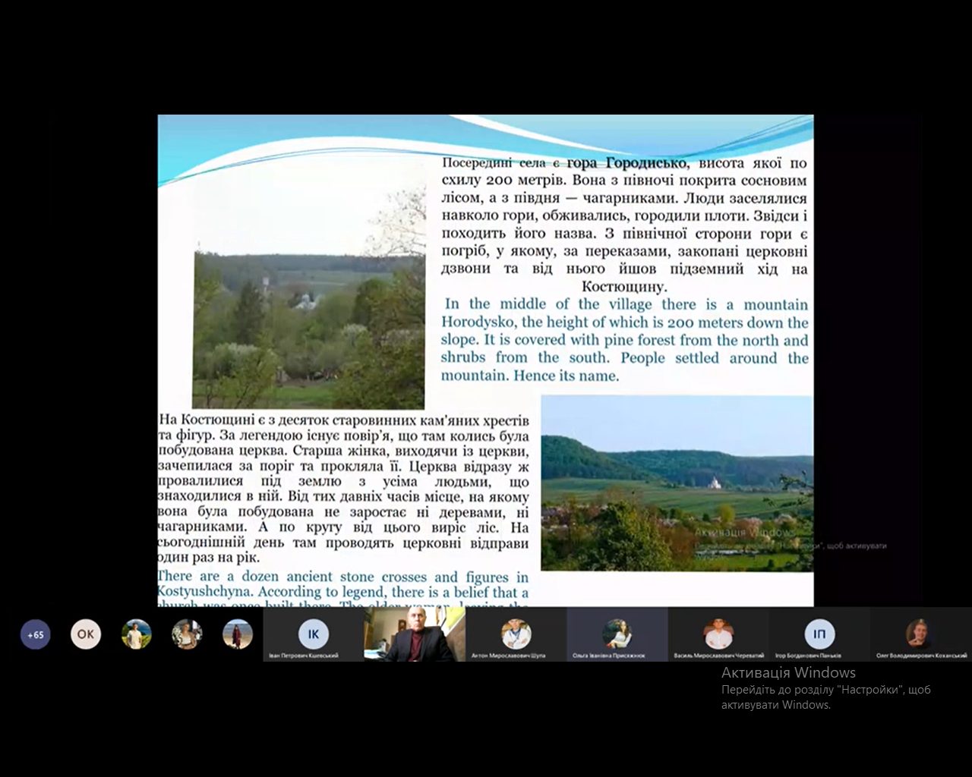The height and width of the screenshot is (777, 972).
Task: Click the OK initials participant avatar
Action: pyautogui.click(x=86, y=634)
